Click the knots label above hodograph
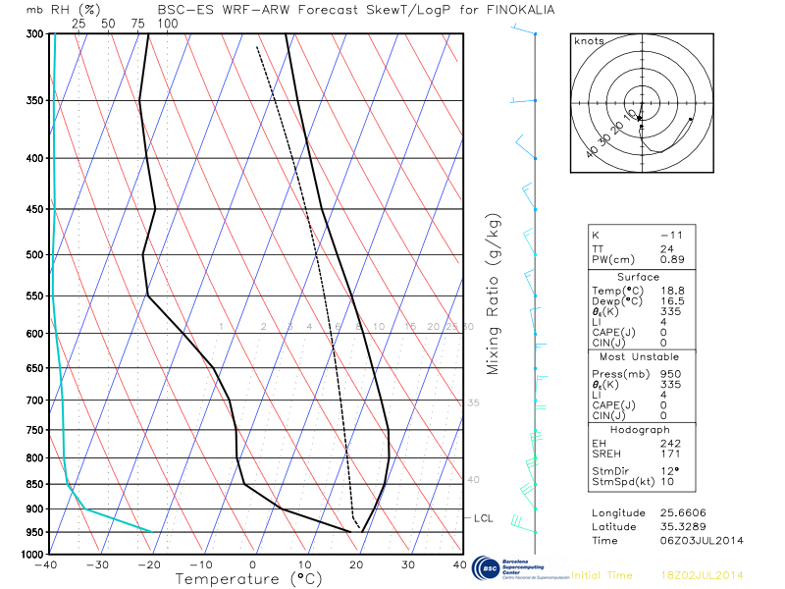This screenshot has width=785, height=589. pyautogui.click(x=589, y=41)
